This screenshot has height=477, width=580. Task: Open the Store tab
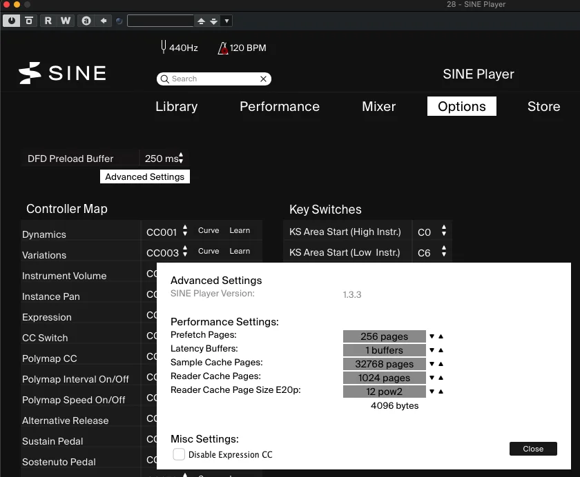544,106
